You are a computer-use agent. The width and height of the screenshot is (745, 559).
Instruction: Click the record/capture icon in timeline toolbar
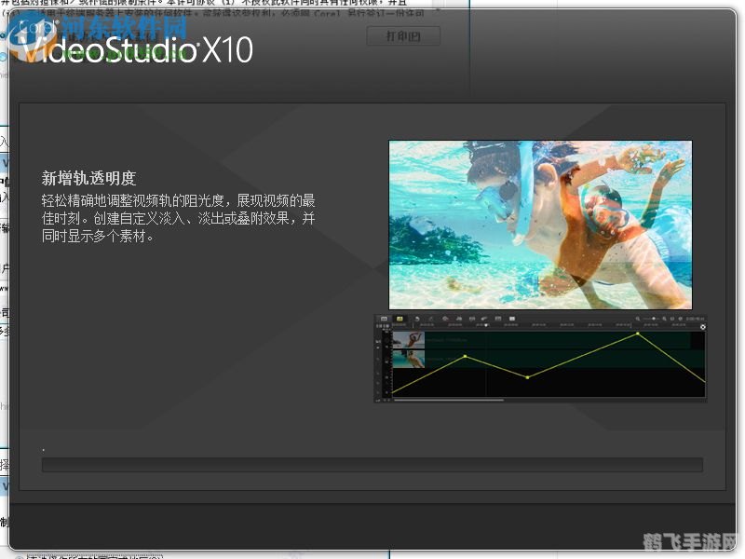445,319
